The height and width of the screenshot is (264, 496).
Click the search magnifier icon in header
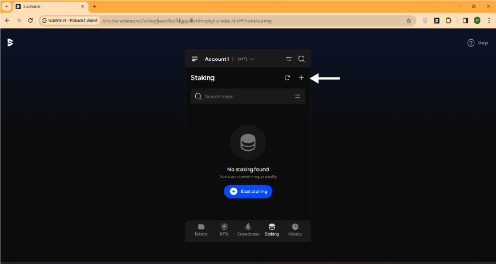[x=301, y=59]
